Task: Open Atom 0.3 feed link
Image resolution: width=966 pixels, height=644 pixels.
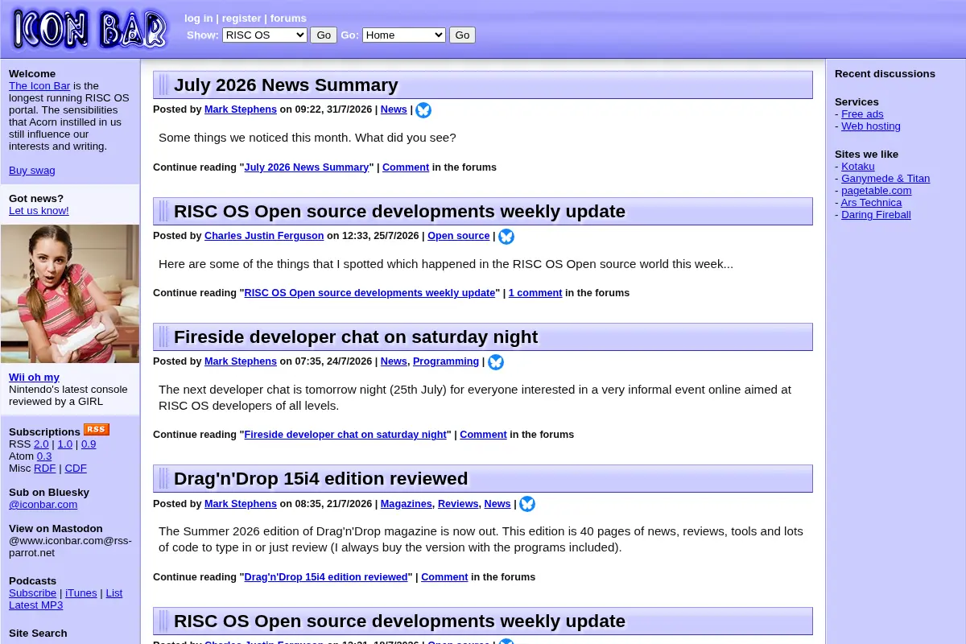Action: point(44,456)
